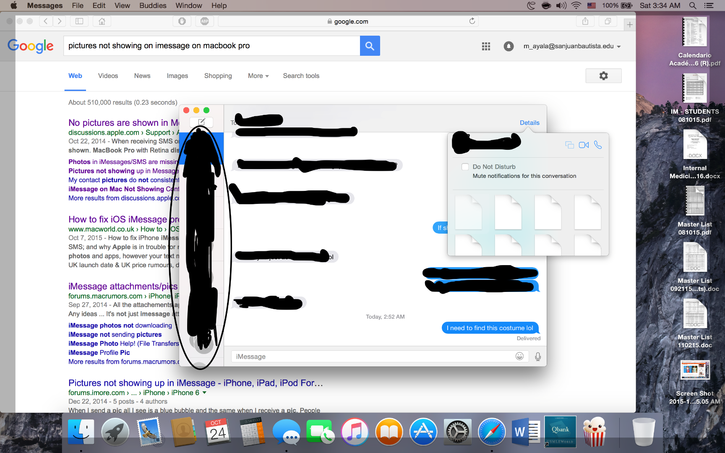Reload the google.com page
This screenshot has width=725, height=453.
(472, 21)
